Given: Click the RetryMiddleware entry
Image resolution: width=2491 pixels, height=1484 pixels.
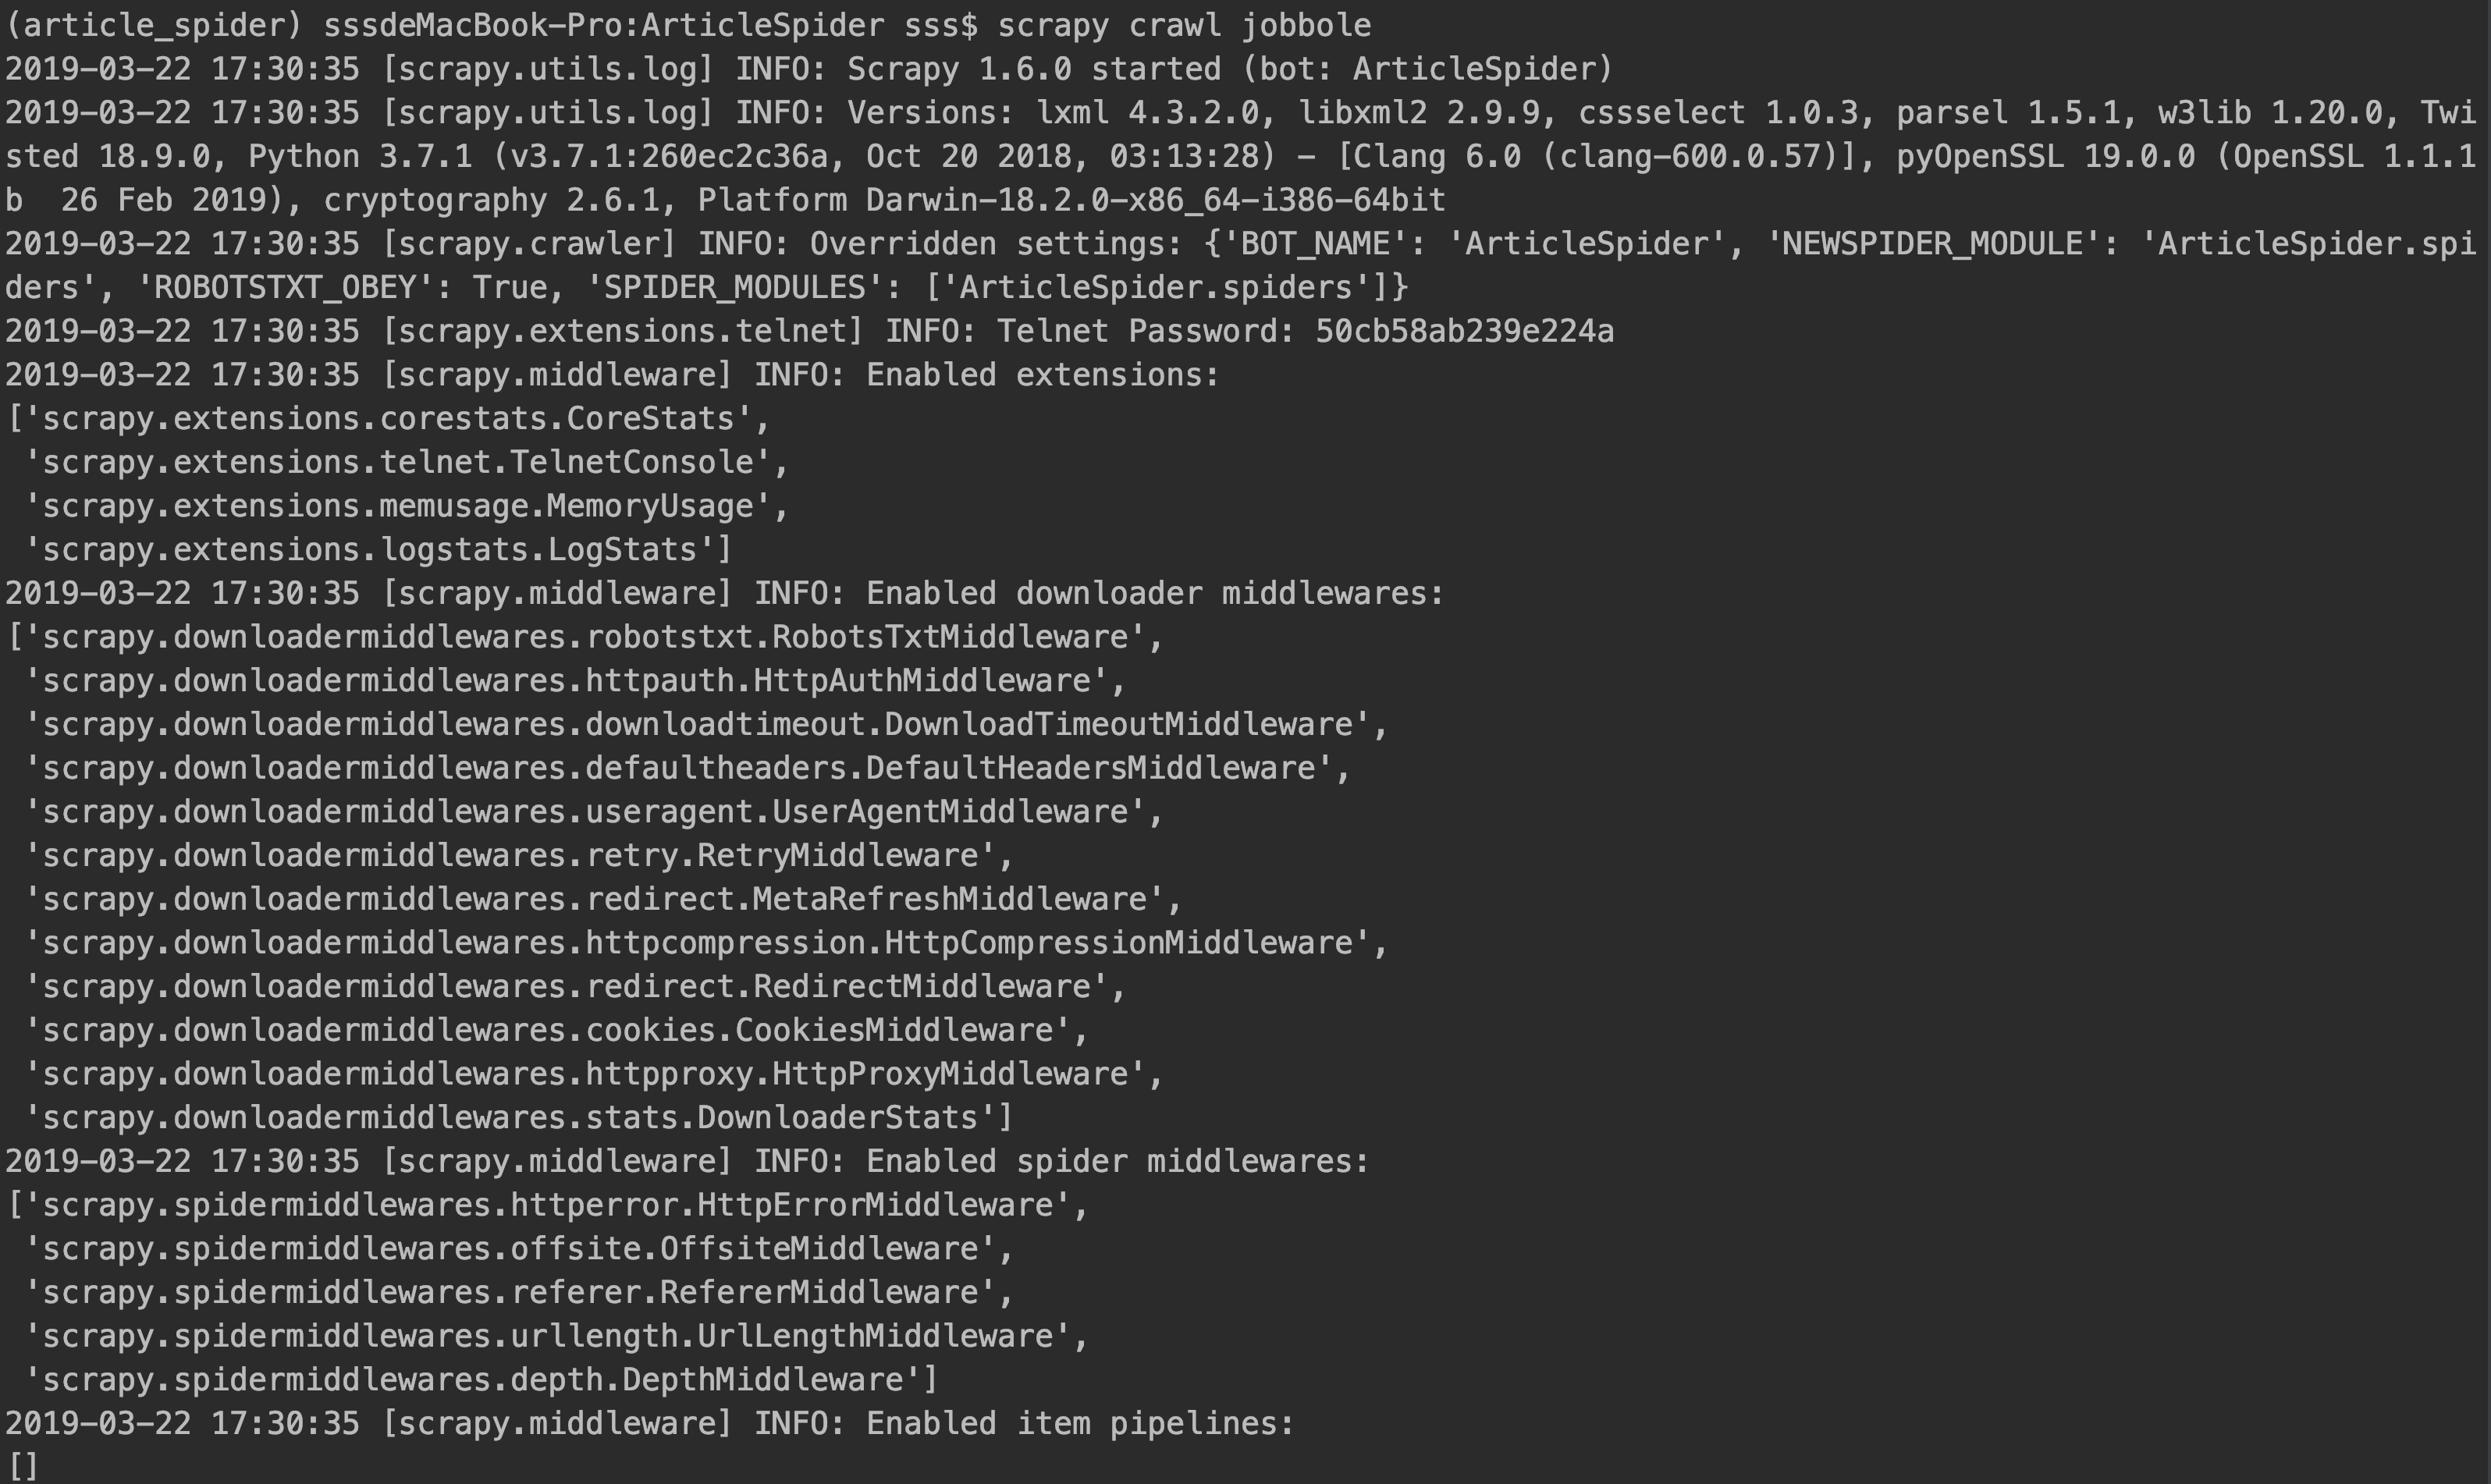Looking at the screenshot, I should 519,855.
